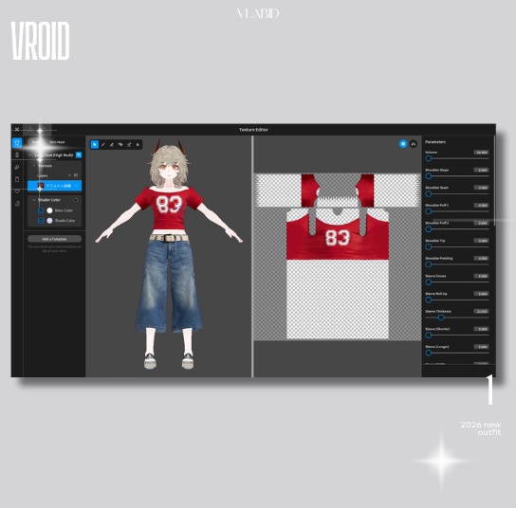Select the tops clothing icon in the left sidebar
The height and width of the screenshot is (508, 516).
(x=17, y=143)
